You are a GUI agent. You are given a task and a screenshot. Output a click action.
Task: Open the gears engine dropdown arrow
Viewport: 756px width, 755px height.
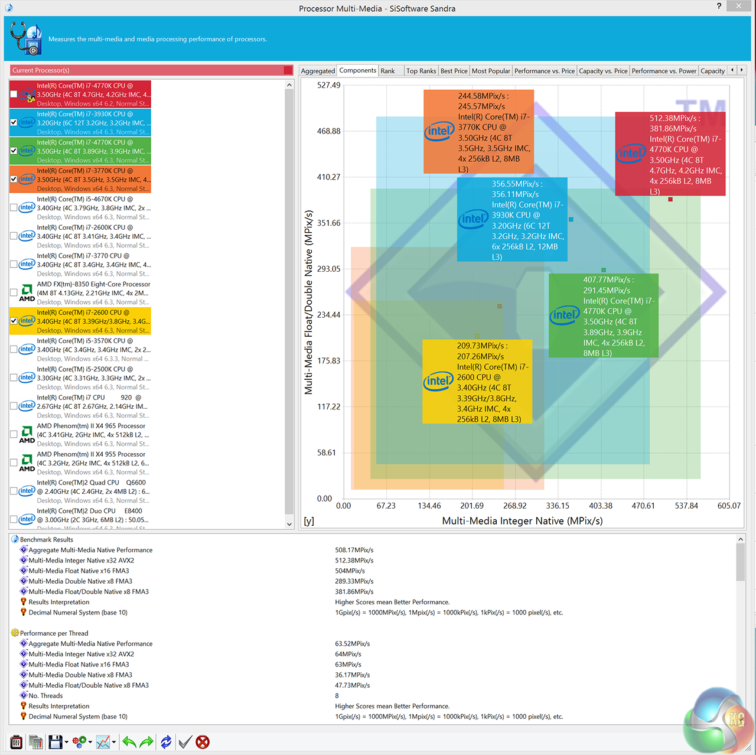click(90, 742)
